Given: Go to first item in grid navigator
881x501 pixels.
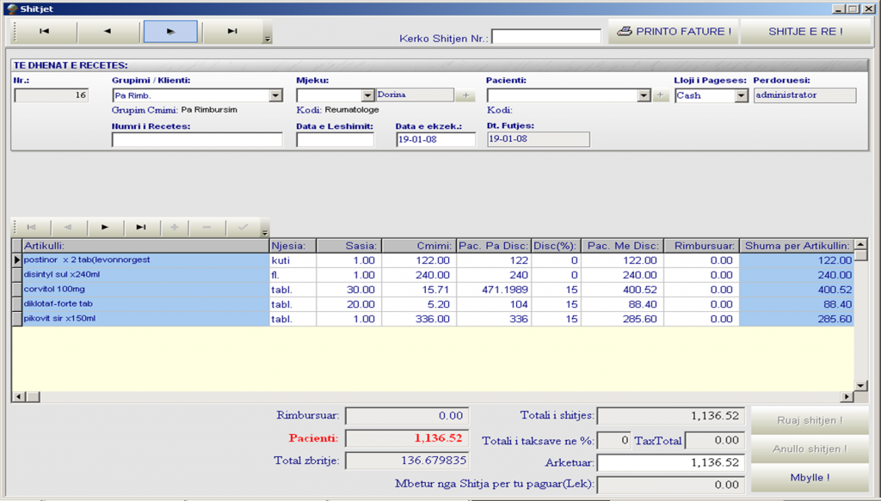Looking at the screenshot, I should tap(32, 227).
